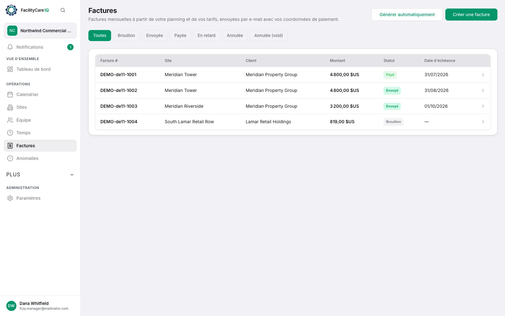Click Créer une facture button
This screenshot has height=316, width=505.
471,15
